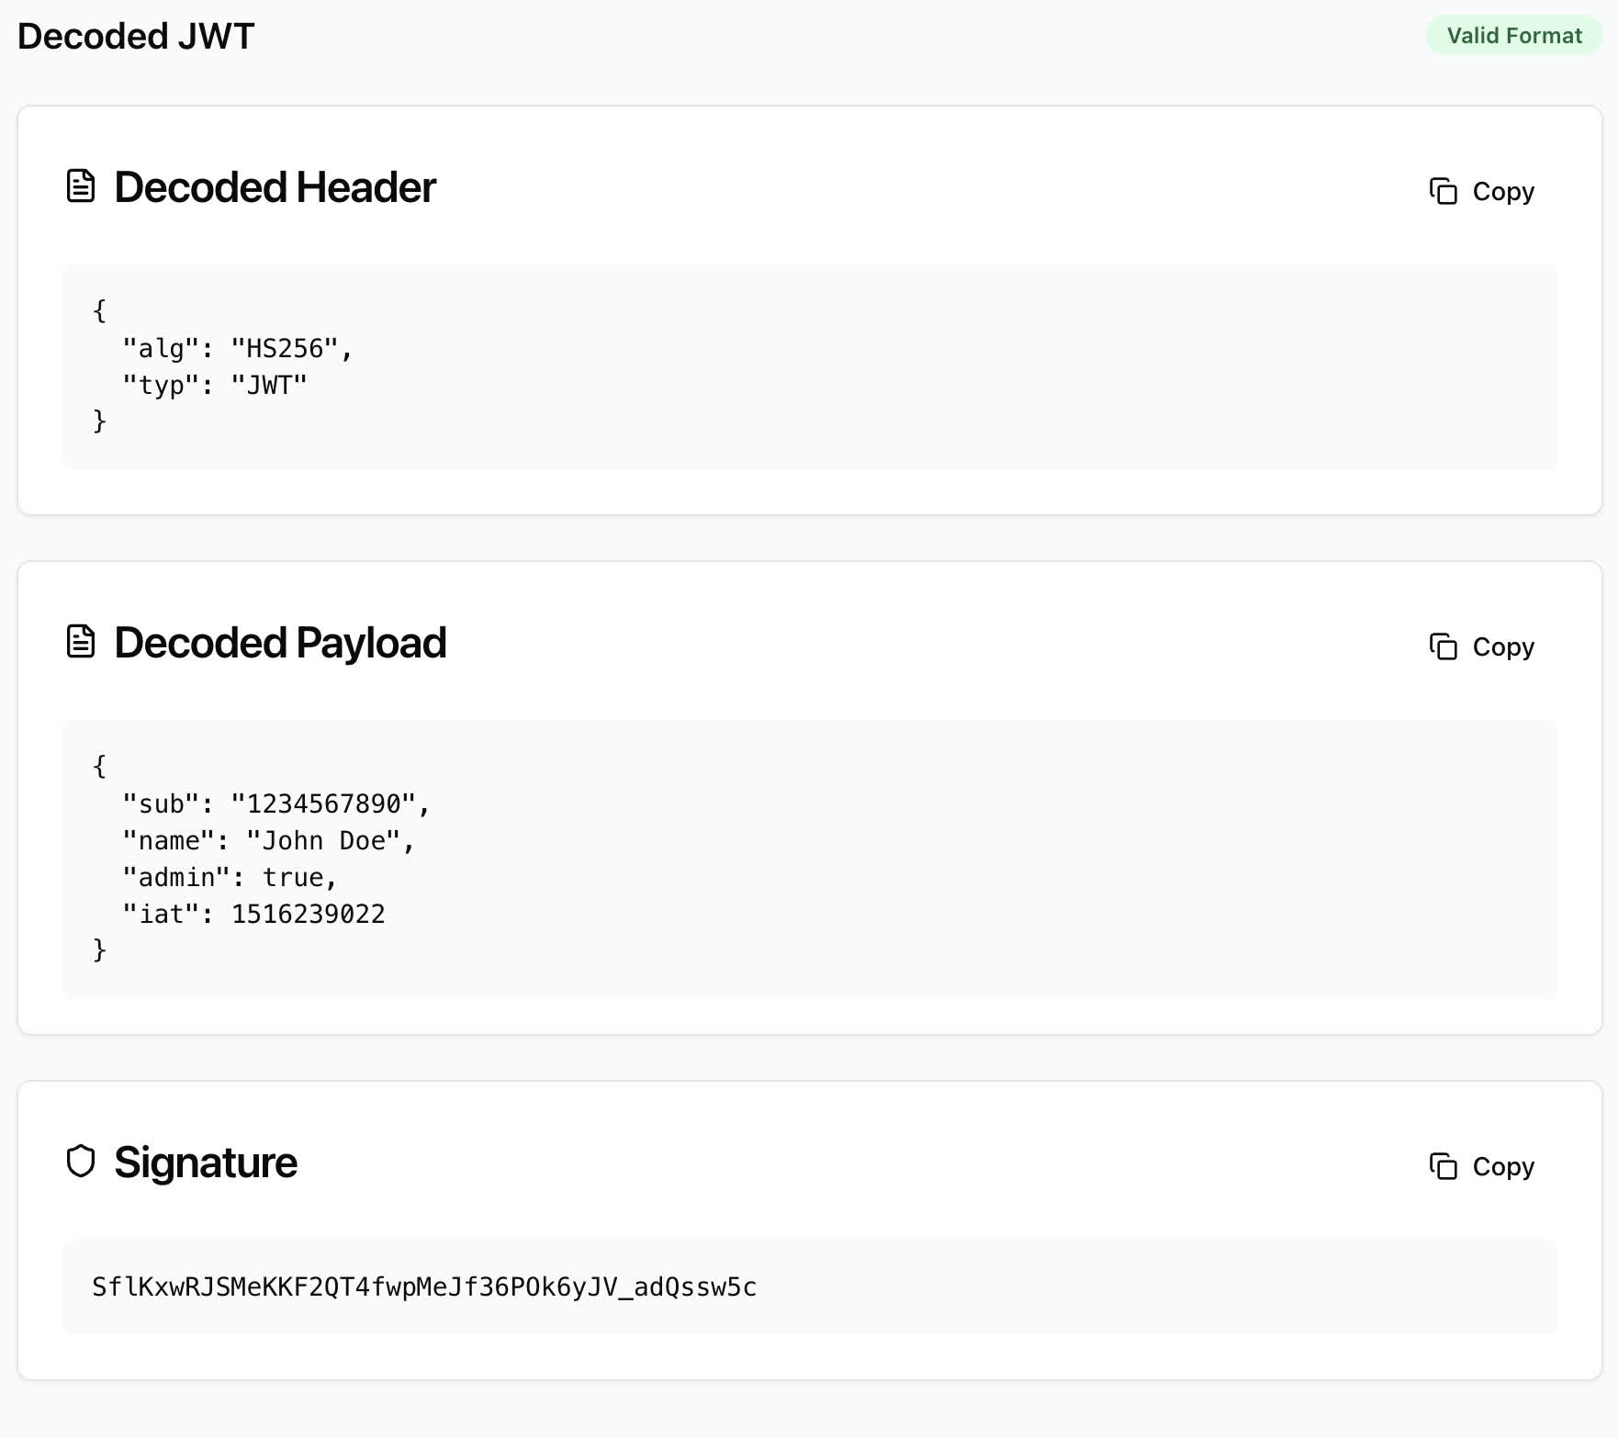The width and height of the screenshot is (1618, 1438).
Task: Click the admin true field in the payload
Action: coord(228,877)
